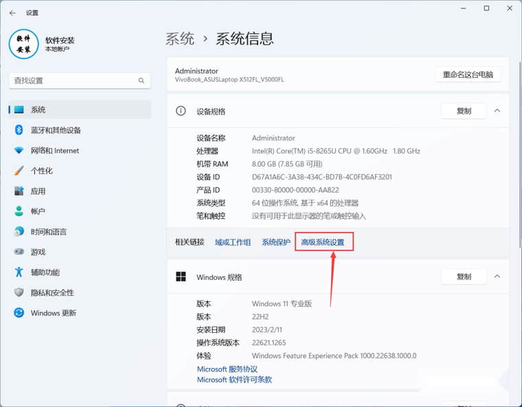Open the 系统保护 link
The image size is (522, 407).
pyautogui.click(x=276, y=242)
